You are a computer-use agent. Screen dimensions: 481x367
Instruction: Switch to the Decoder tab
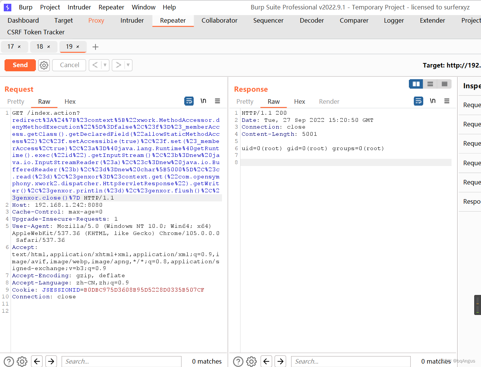coord(312,20)
